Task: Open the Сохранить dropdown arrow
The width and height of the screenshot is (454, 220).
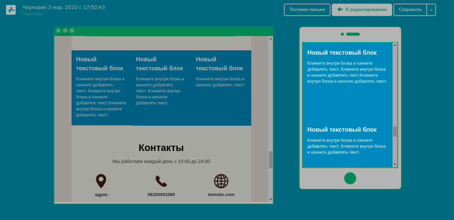Action: tap(431, 10)
